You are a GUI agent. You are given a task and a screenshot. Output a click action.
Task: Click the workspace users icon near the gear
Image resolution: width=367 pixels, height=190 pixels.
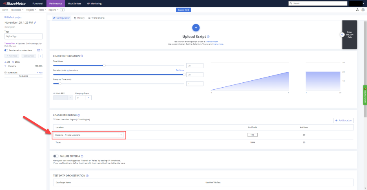point(358,9)
